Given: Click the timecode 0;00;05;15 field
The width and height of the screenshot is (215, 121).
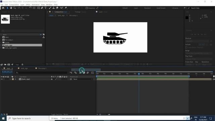Looking at the screenshot, I should pyautogui.click(x=7, y=72).
